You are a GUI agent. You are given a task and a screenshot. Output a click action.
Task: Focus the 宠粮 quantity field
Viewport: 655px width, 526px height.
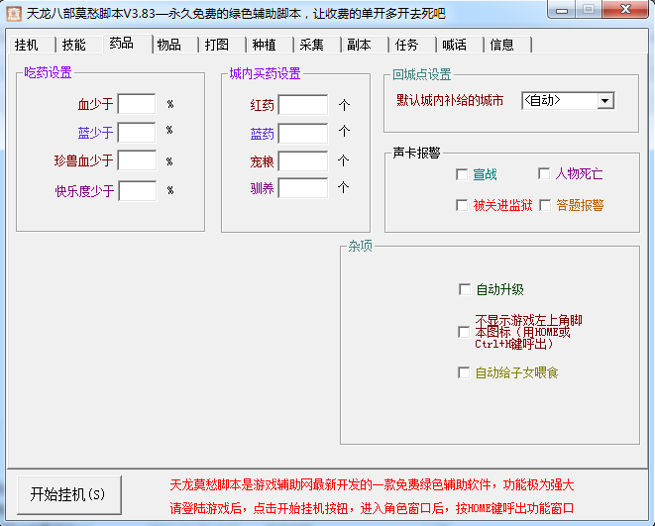point(303,161)
